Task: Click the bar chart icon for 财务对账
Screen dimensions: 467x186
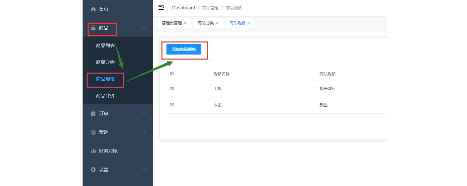Action: point(93,151)
